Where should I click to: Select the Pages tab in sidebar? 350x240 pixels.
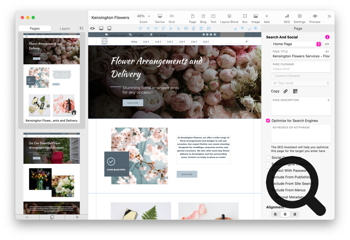tap(35, 29)
